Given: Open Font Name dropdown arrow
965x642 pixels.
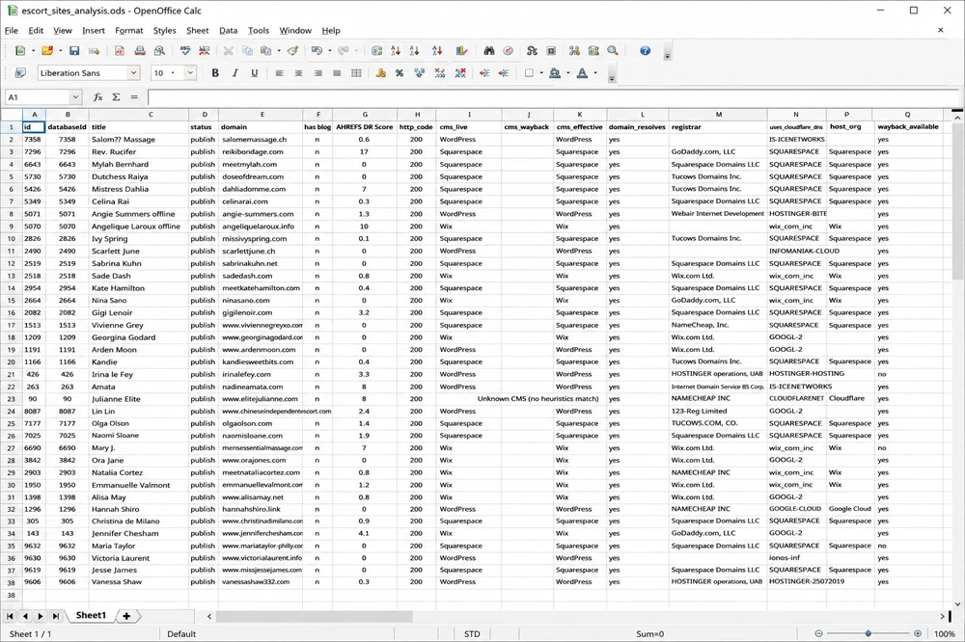Looking at the screenshot, I should (133, 73).
